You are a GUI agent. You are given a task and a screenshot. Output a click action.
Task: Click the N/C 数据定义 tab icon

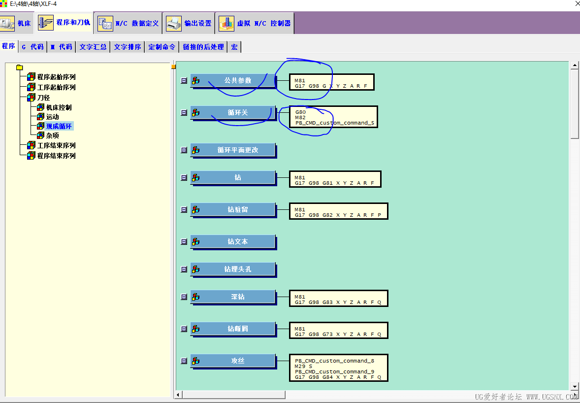click(x=105, y=23)
